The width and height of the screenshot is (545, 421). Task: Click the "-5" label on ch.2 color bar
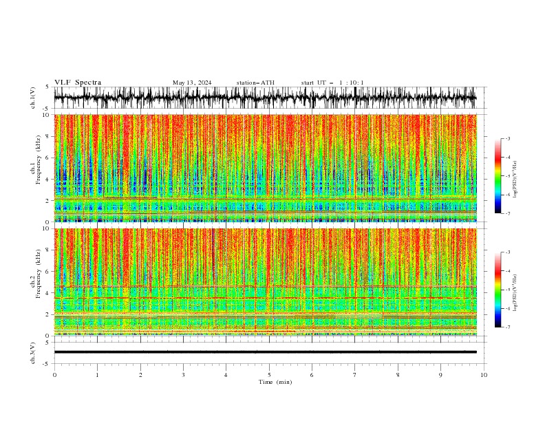pos(508,290)
